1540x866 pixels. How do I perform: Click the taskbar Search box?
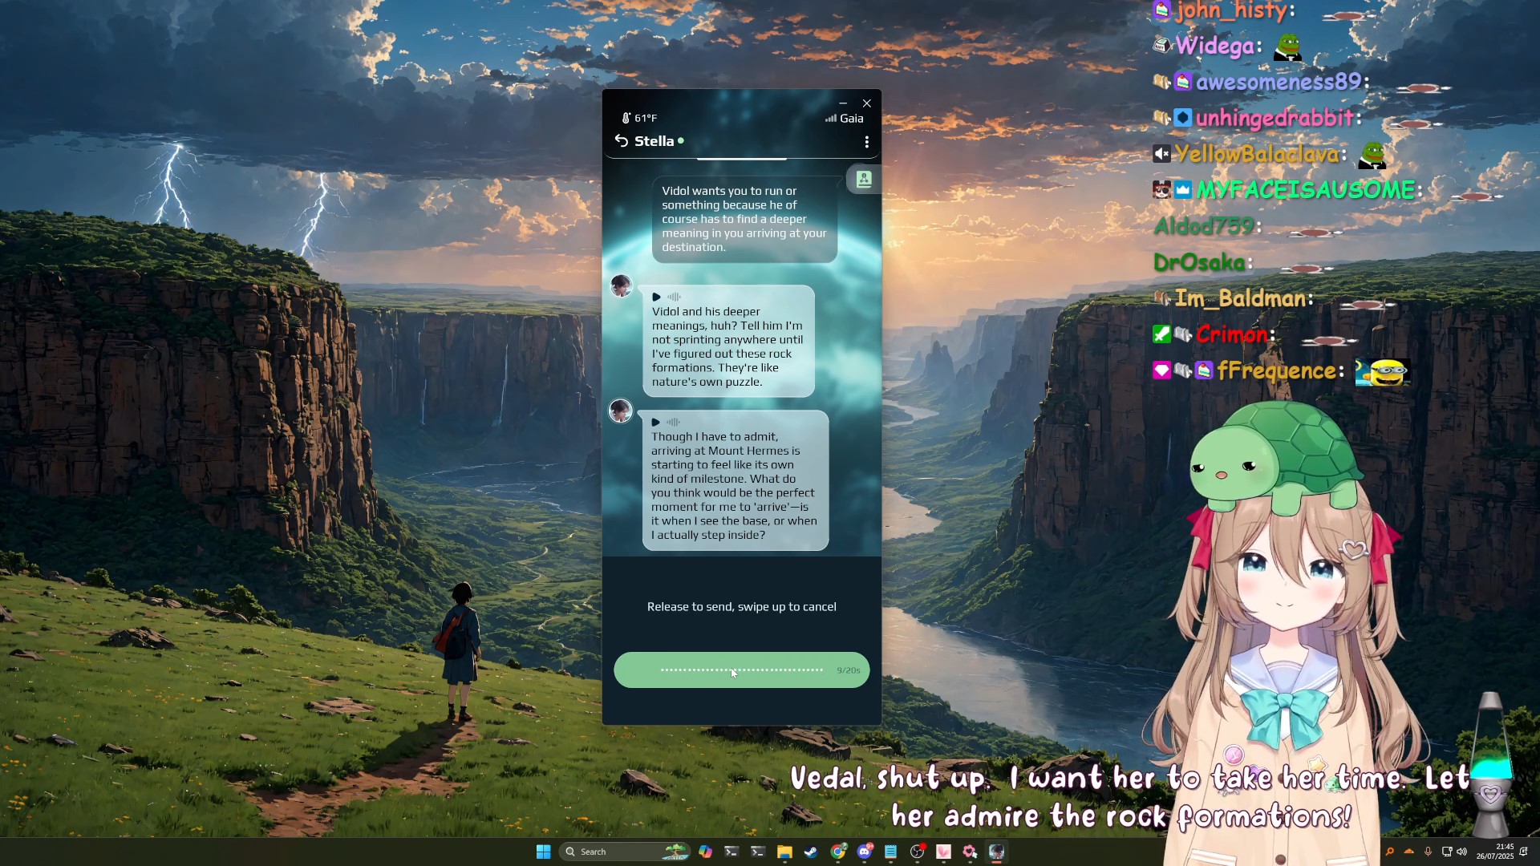(624, 852)
